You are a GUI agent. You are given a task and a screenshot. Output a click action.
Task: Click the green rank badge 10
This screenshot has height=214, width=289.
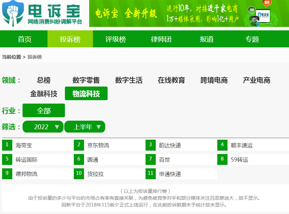point(79,173)
